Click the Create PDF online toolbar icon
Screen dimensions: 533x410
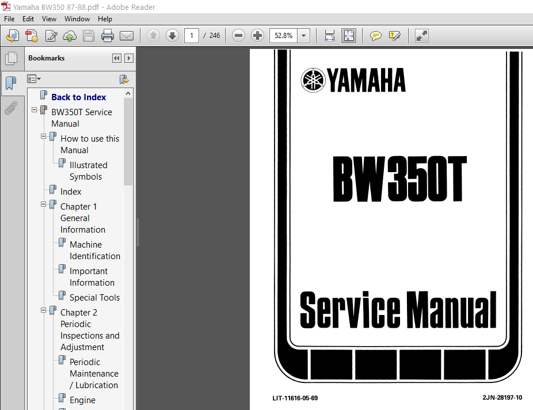(13, 35)
